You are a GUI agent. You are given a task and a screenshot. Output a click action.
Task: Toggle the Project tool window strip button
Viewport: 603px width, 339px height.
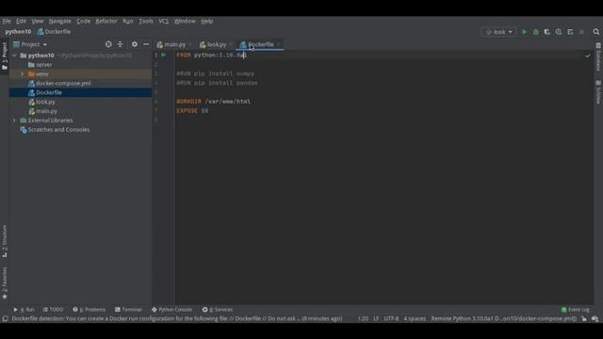tap(5, 56)
